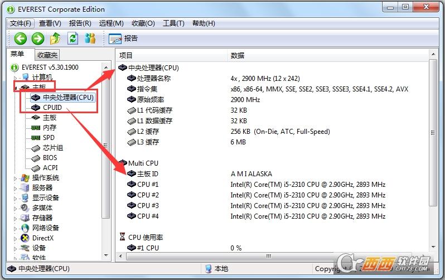Expand the DirectX node
445x280 pixels.
pos(15,239)
